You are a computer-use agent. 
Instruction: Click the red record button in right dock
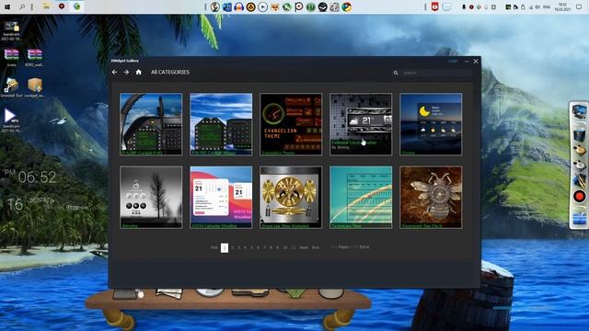click(x=579, y=196)
